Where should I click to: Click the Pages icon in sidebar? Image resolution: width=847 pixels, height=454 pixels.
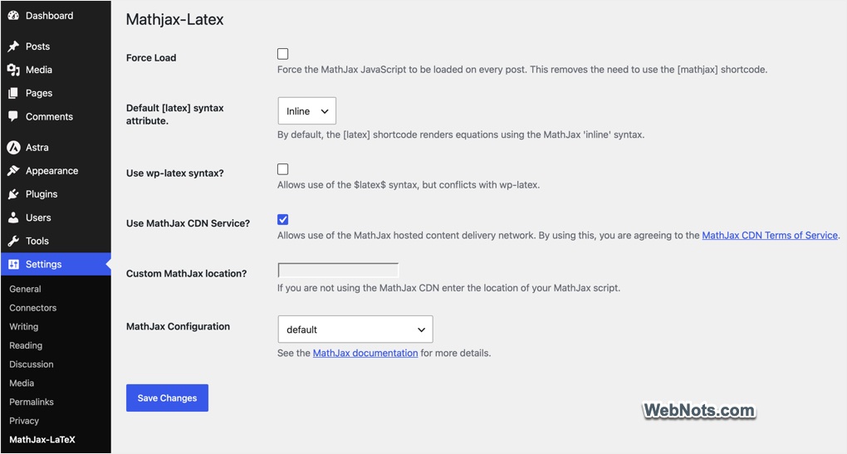pos(13,94)
